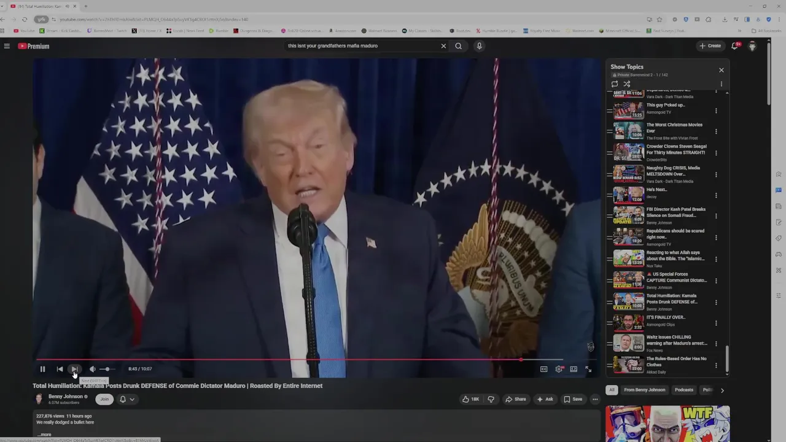Screen dimensions: 786x442
Task: Open the Ask button
Action: [x=545, y=399]
